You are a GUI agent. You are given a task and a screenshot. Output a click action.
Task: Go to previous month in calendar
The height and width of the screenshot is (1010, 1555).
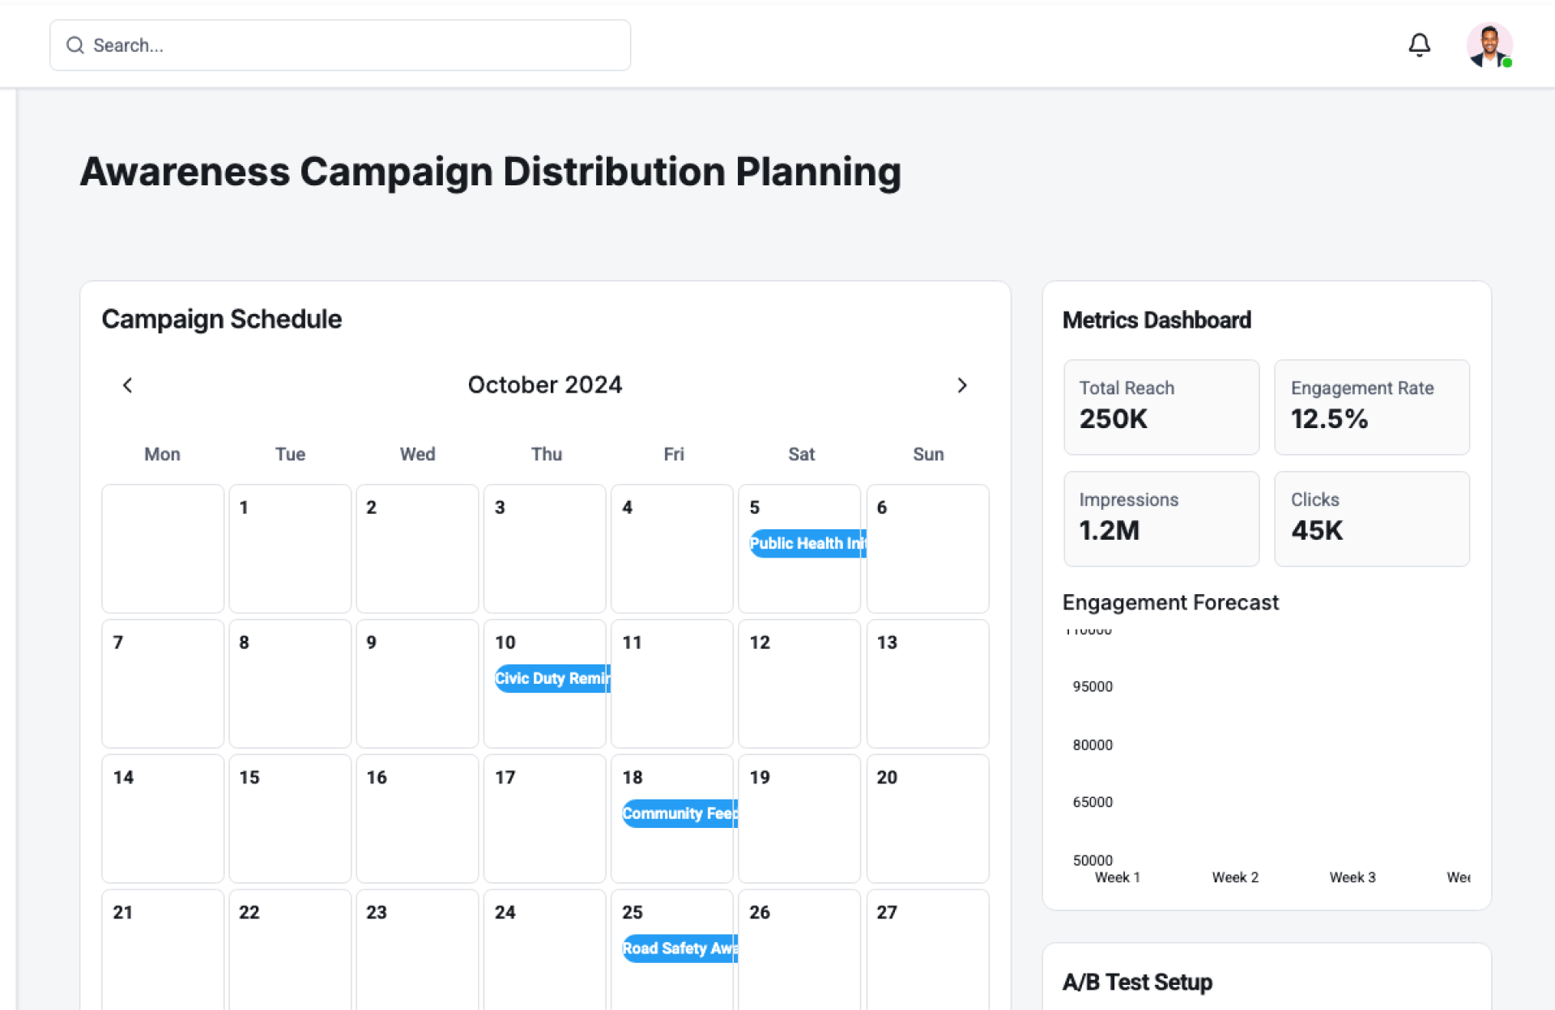pyautogui.click(x=127, y=385)
